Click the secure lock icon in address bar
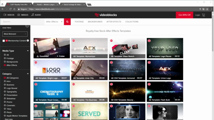 (19, 9)
